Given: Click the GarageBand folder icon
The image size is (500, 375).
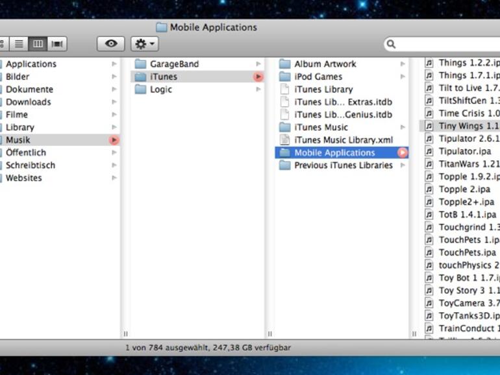Looking at the screenshot, I should [x=140, y=64].
